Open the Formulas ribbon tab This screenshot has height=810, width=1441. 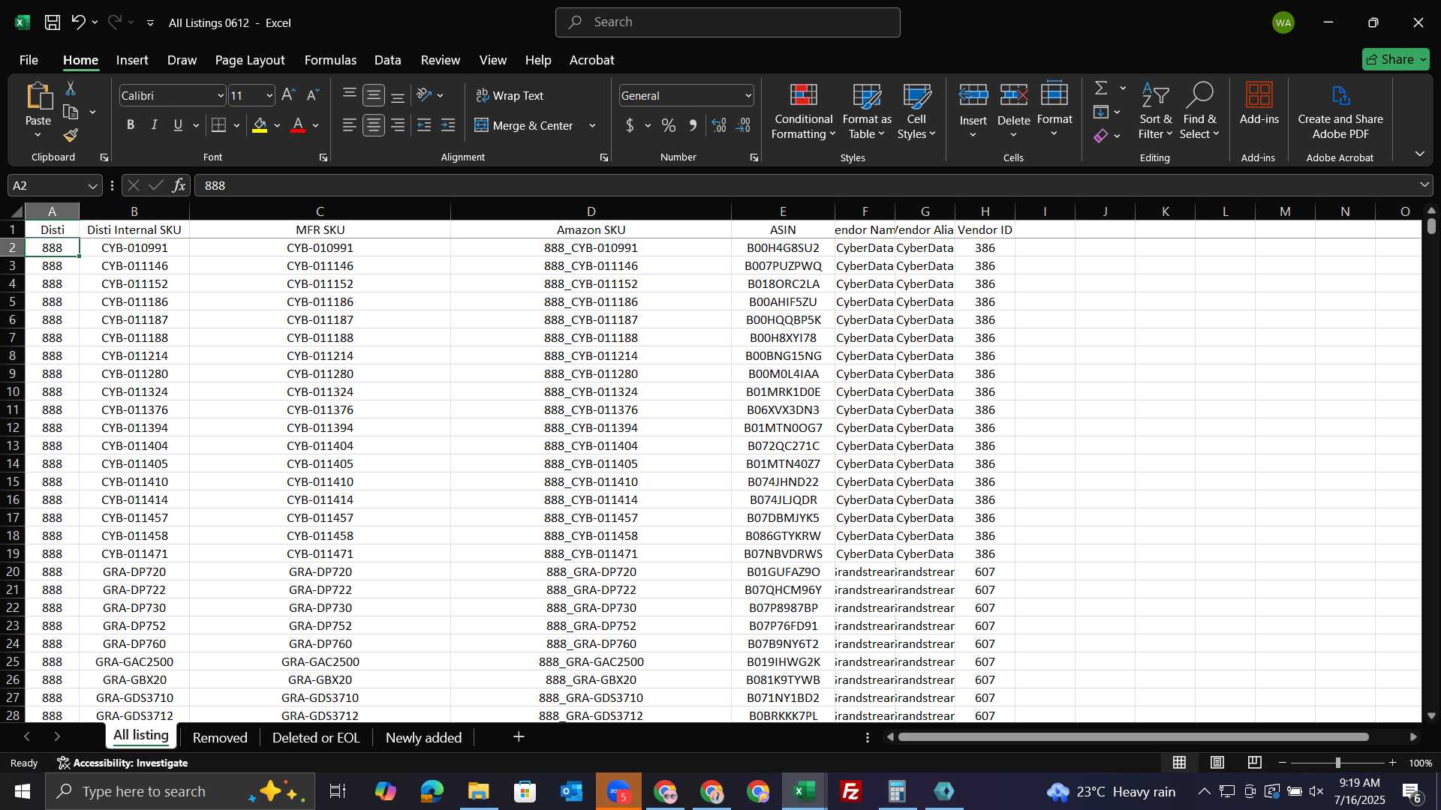[x=330, y=60]
